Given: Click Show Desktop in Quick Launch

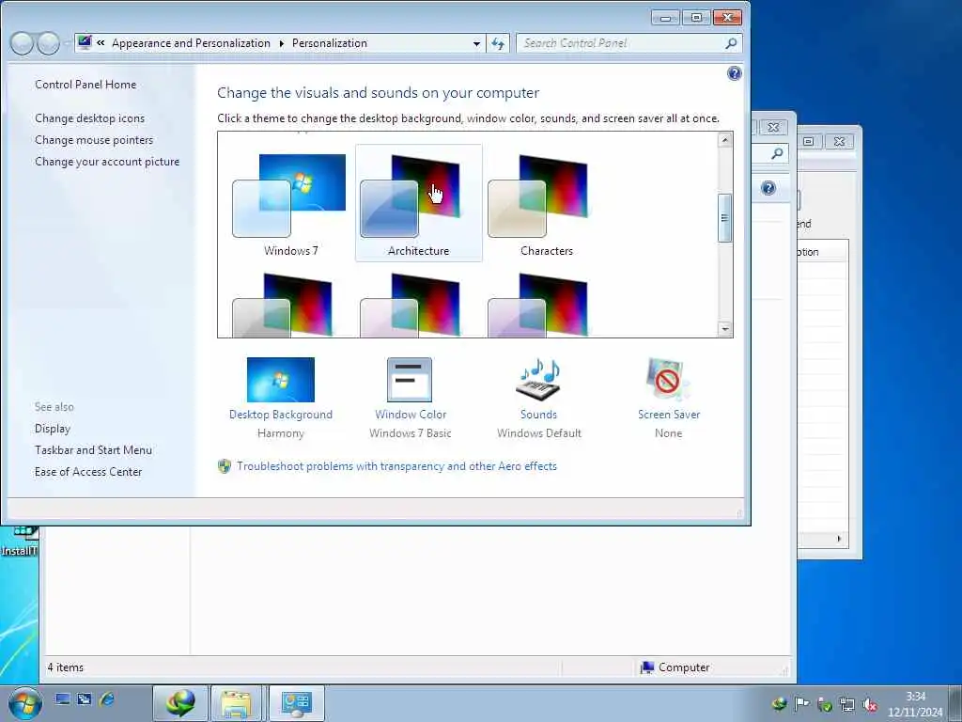Looking at the screenshot, I should click(63, 698).
